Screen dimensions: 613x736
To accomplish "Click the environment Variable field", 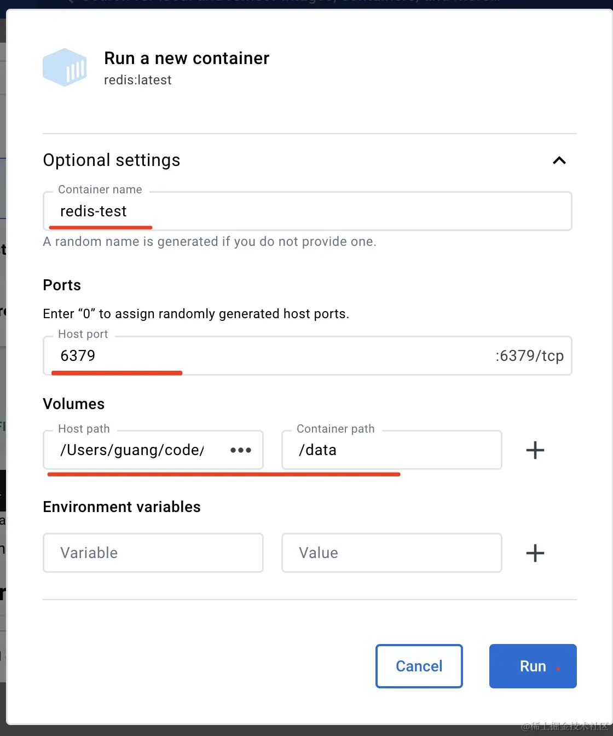I will (153, 553).
